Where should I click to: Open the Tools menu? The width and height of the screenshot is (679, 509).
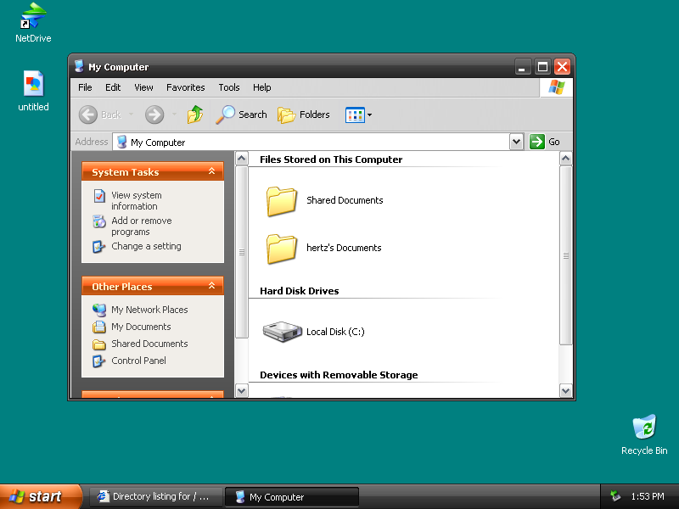pos(229,87)
